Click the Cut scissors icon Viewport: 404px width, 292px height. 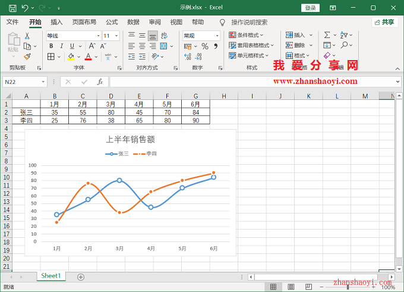point(27,36)
